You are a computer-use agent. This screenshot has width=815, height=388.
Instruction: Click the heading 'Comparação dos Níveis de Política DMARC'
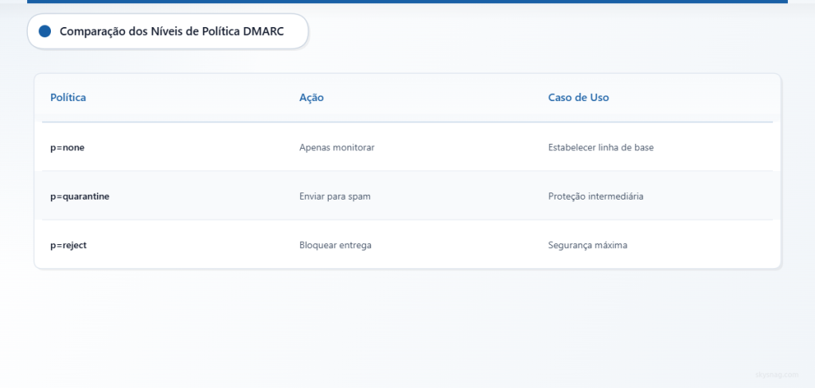tap(172, 31)
